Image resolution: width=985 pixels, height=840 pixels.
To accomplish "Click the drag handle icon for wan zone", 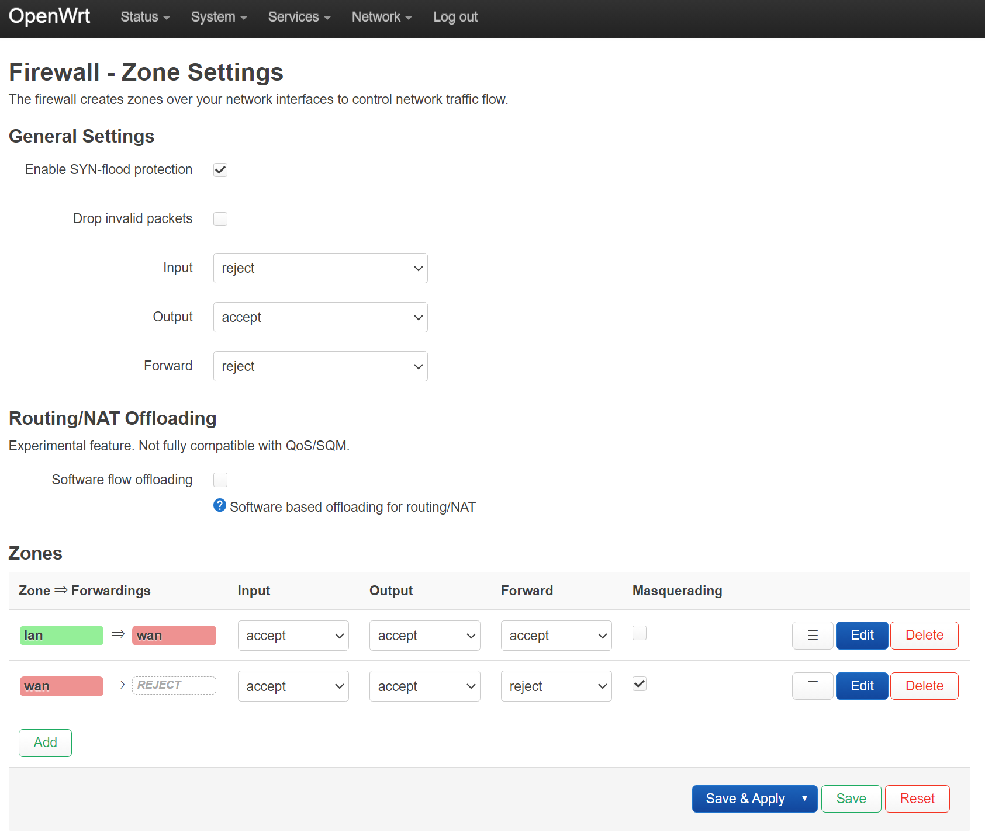I will point(813,686).
